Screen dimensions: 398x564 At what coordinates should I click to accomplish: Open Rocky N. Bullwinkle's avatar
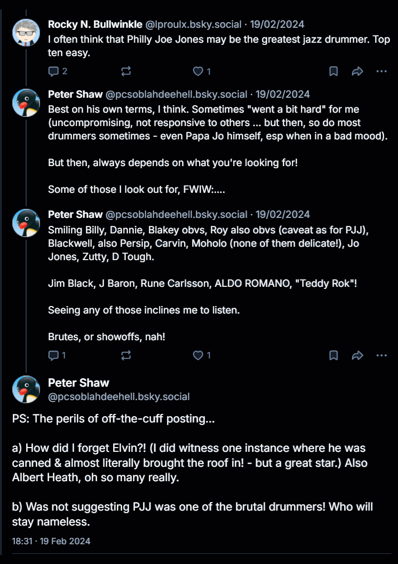pos(26,33)
